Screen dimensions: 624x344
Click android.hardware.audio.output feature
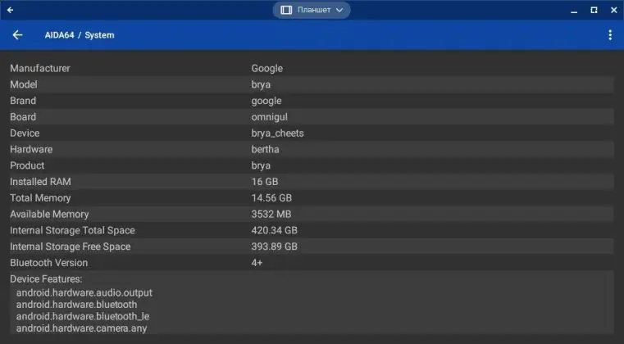pyautogui.click(x=84, y=292)
